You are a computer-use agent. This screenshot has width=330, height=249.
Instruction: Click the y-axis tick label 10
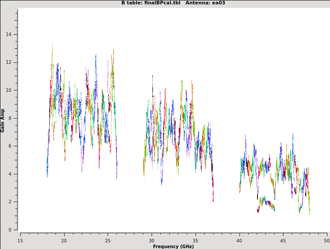pyautogui.click(x=9, y=90)
